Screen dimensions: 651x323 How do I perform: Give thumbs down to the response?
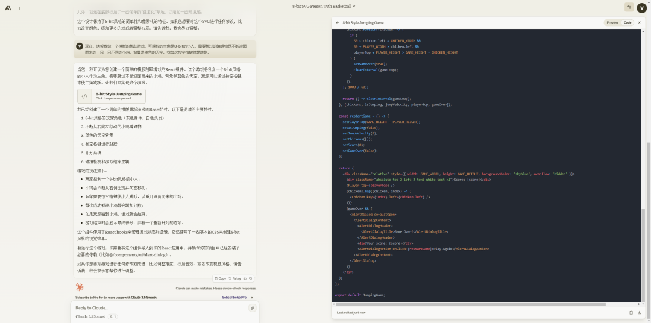(250, 278)
